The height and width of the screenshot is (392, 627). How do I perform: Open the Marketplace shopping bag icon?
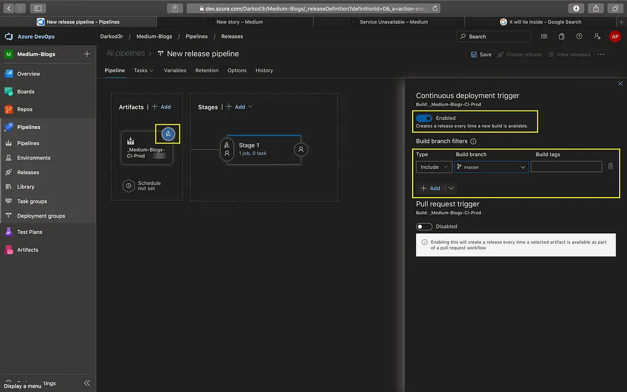(561, 36)
